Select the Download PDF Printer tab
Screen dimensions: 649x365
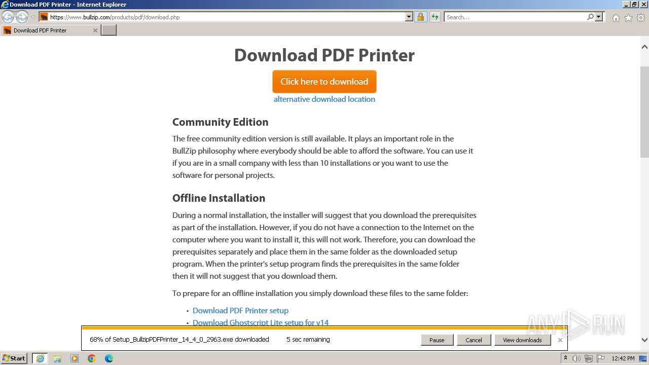pyautogui.click(x=50, y=30)
